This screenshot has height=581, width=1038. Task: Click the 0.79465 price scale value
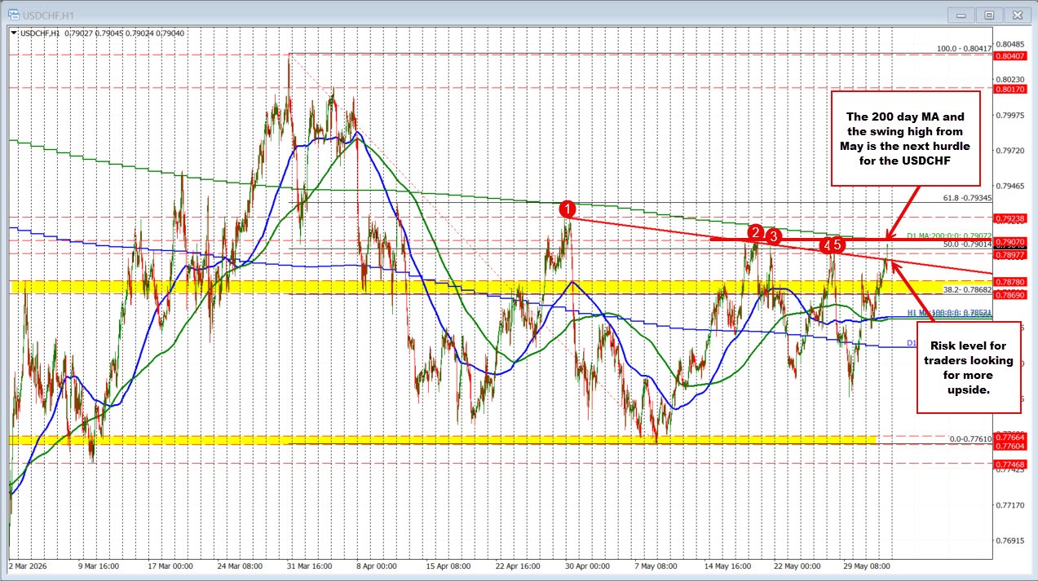coord(1009,186)
